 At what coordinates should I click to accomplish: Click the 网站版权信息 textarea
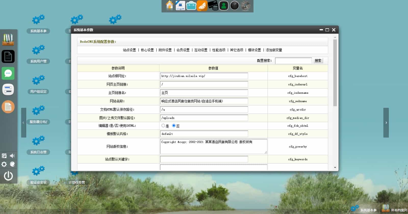pyautogui.click(x=214, y=146)
